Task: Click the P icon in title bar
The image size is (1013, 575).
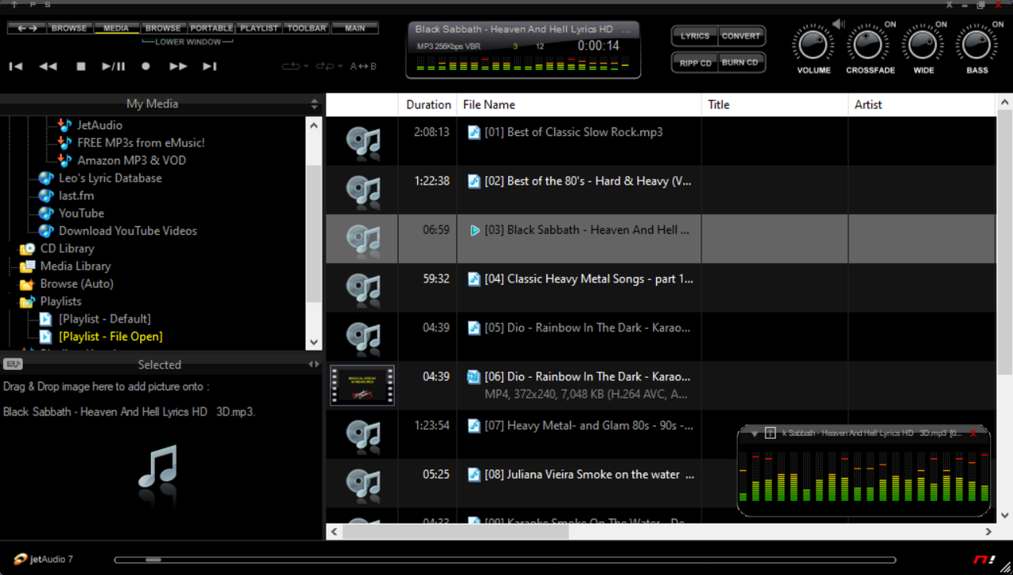Action: (32, 4)
